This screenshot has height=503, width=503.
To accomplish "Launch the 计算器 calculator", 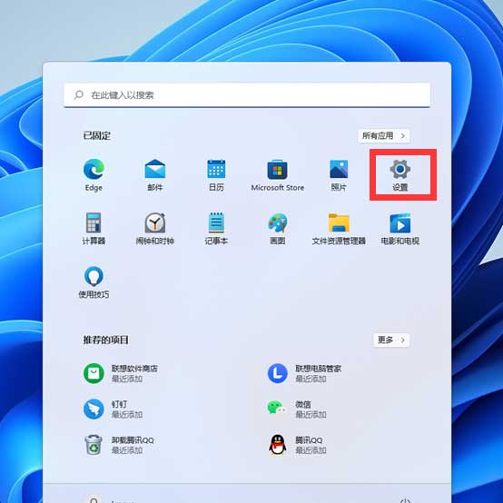I will point(94,229).
